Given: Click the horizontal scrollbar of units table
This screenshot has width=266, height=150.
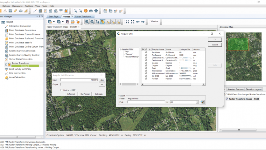Looking at the screenshot, I should tap(173, 84).
